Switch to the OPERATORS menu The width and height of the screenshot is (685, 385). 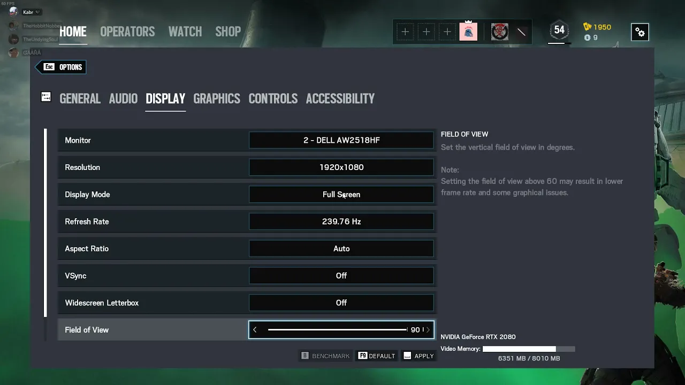[127, 32]
